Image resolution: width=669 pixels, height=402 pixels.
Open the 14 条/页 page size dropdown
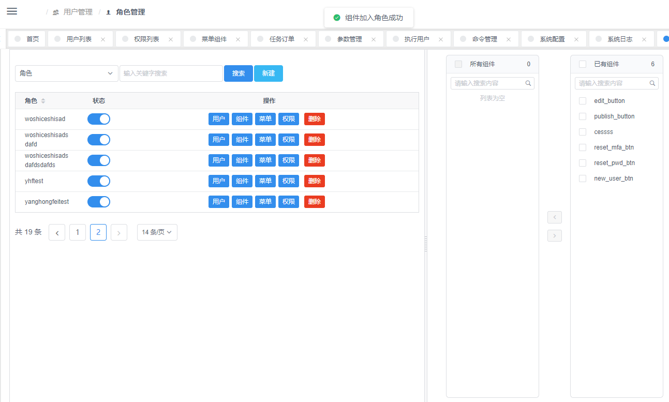coord(157,233)
